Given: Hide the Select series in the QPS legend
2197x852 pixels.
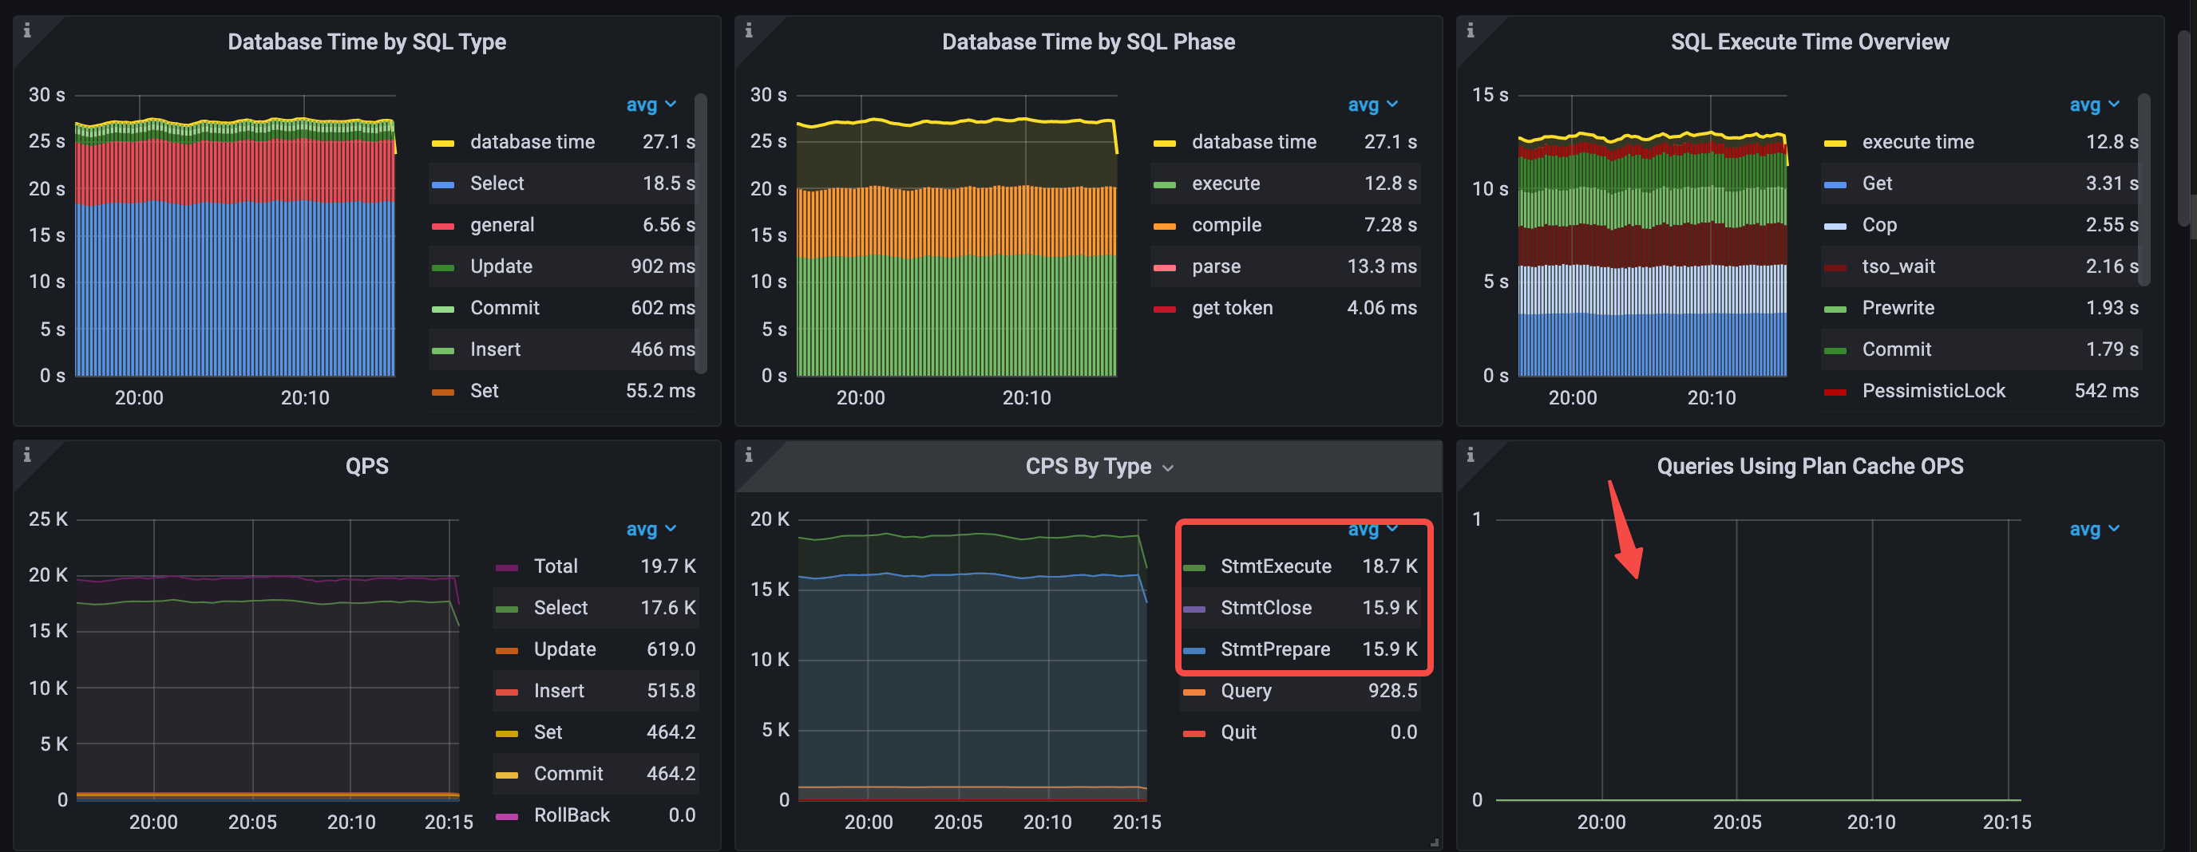Looking at the screenshot, I should (560, 607).
